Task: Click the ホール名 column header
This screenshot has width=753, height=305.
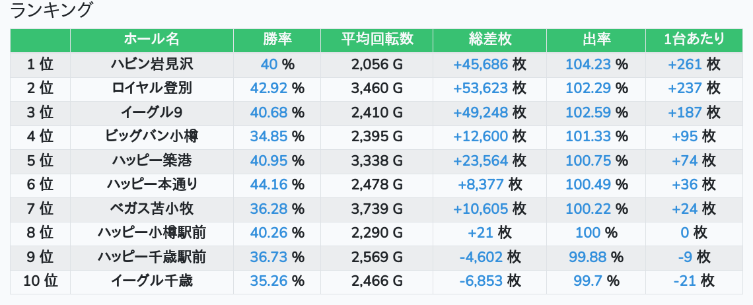Action: click(x=151, y=40)
